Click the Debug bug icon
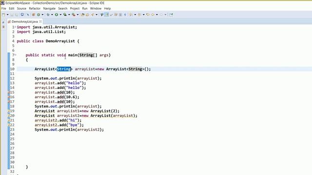 tap(48, 15)
